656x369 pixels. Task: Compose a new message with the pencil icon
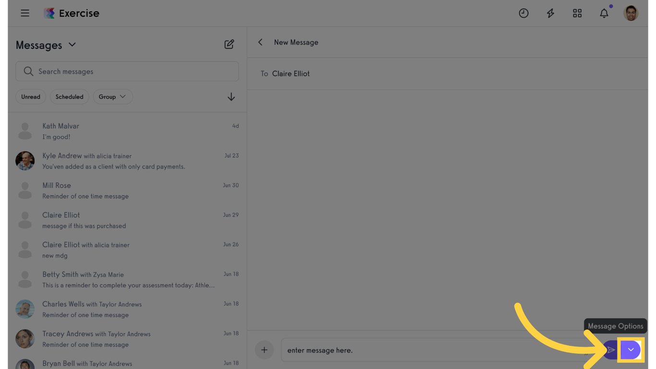point(229,45)
